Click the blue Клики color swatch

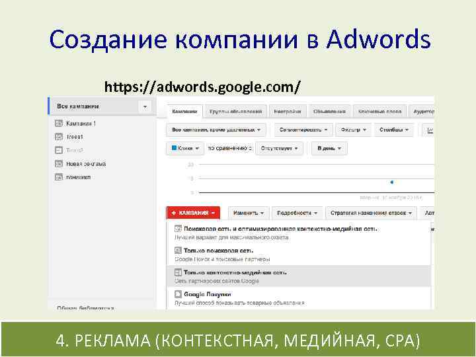pyautogui.click(x=174, y=148)
